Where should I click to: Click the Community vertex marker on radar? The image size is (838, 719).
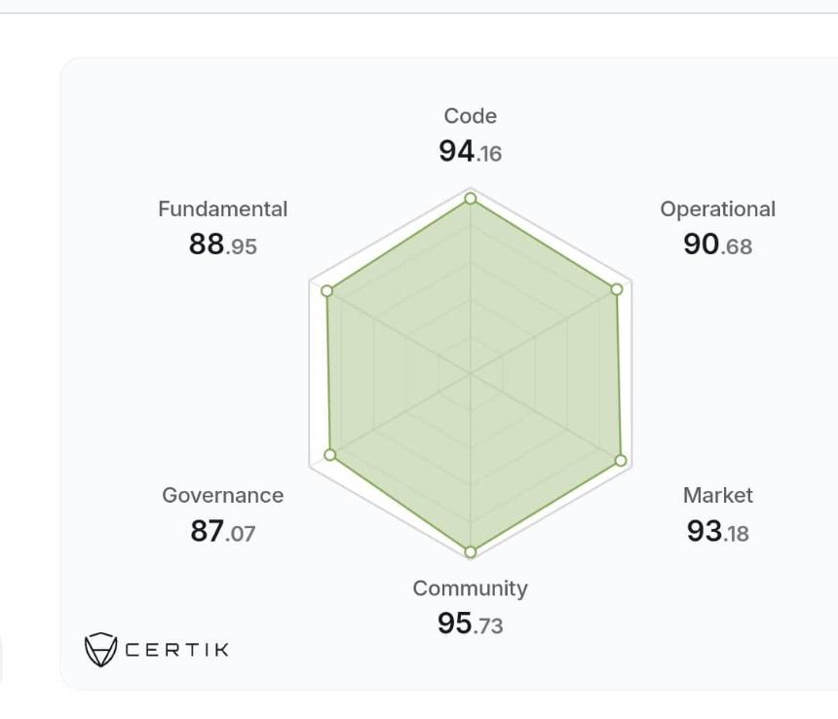pyautogui.click(x=471, y=551)
